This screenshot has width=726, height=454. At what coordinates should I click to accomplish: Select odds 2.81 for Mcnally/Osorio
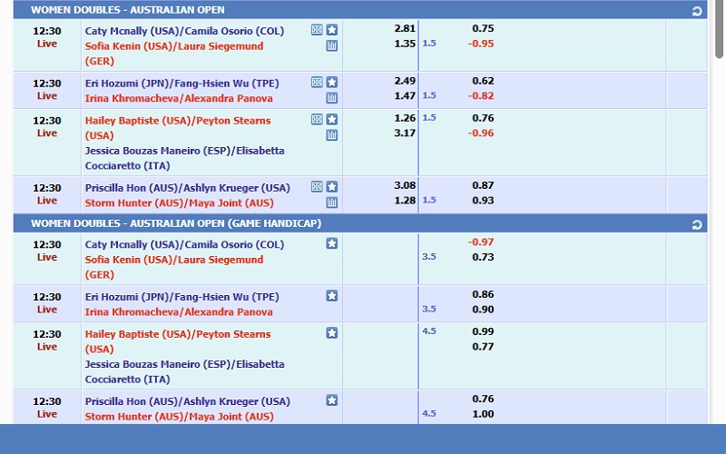point(405,28)
